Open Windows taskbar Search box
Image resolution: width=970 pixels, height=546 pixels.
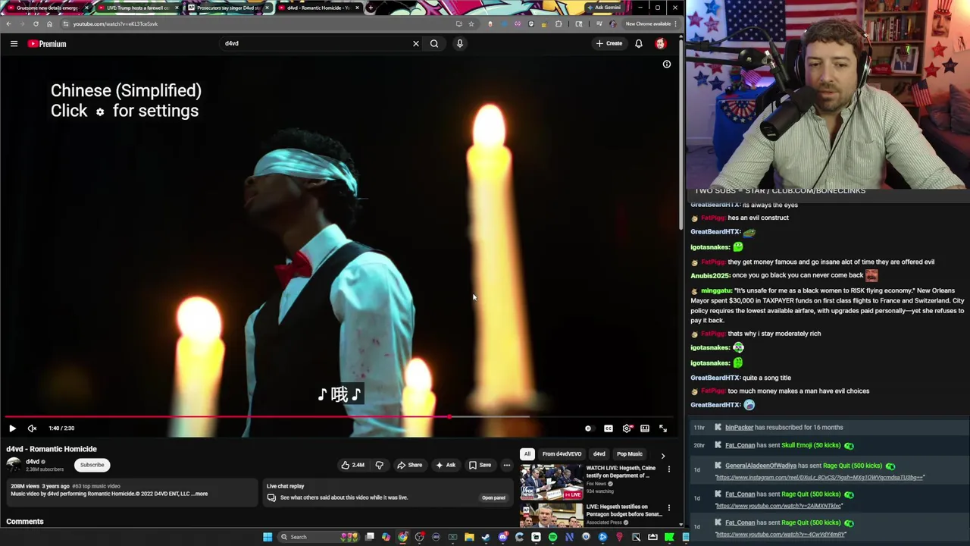coord(318,537)
